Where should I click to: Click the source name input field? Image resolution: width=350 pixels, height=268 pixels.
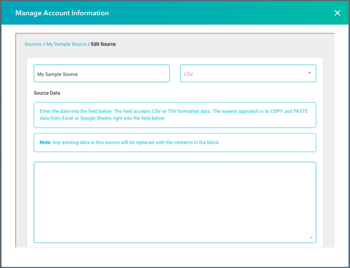click(101, 74)
